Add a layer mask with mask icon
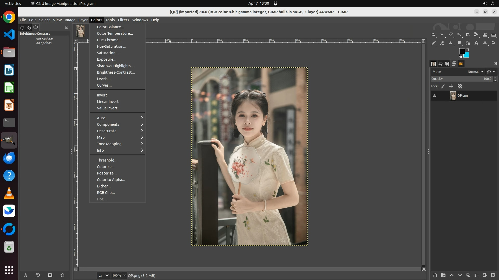 [485, 275]
